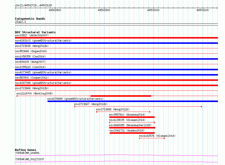Click left arrow end of the ruler
This screenshot has width=225, height=165.
[16, 8]
